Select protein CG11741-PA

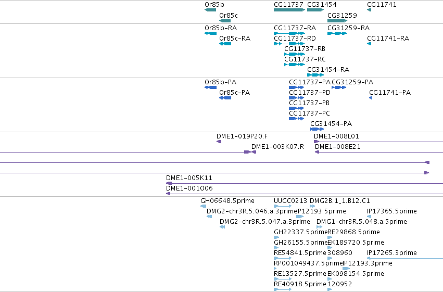(390, 93)
